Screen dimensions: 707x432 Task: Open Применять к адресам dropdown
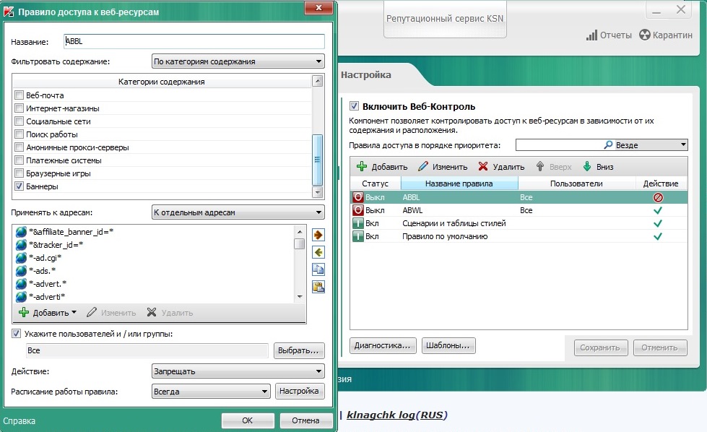[238, 212]
